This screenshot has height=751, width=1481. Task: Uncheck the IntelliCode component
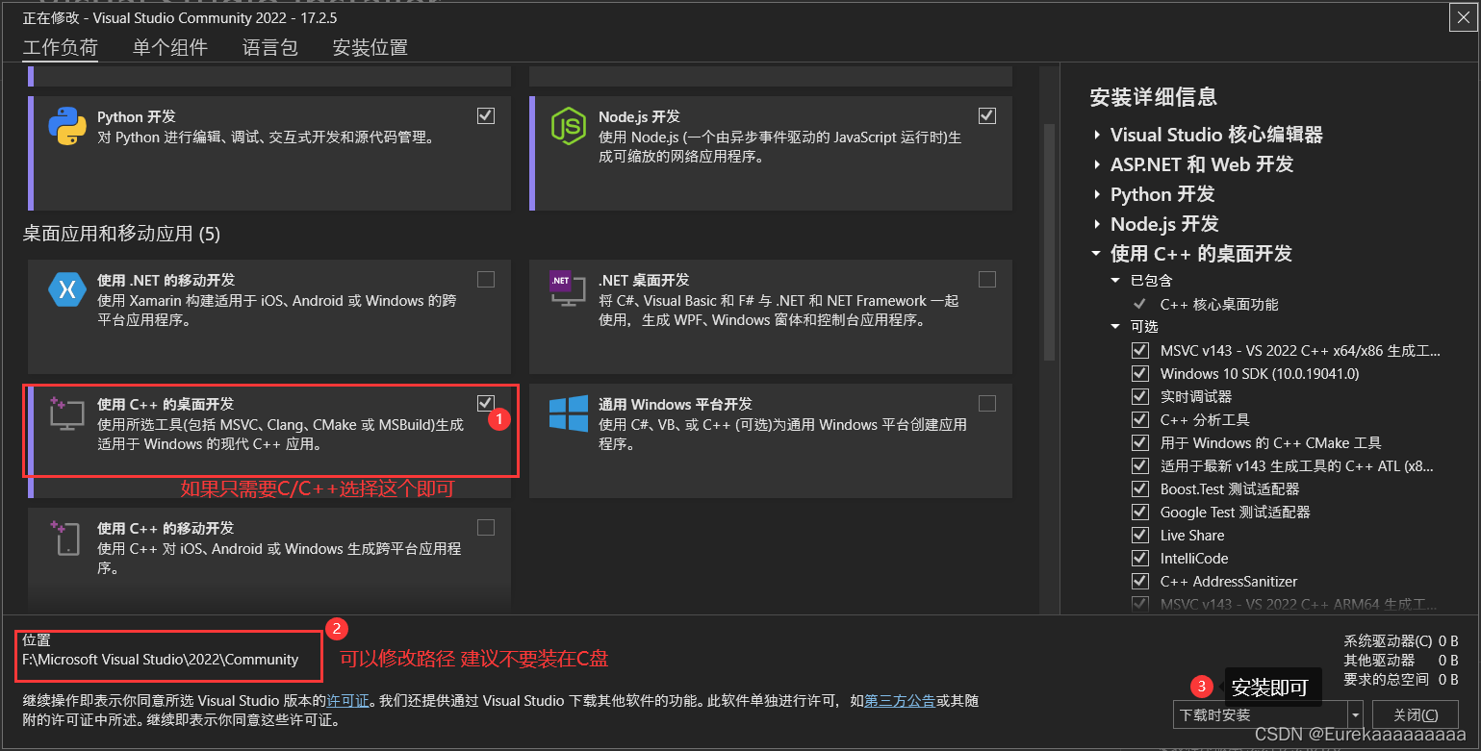(x=1140, y=558)
